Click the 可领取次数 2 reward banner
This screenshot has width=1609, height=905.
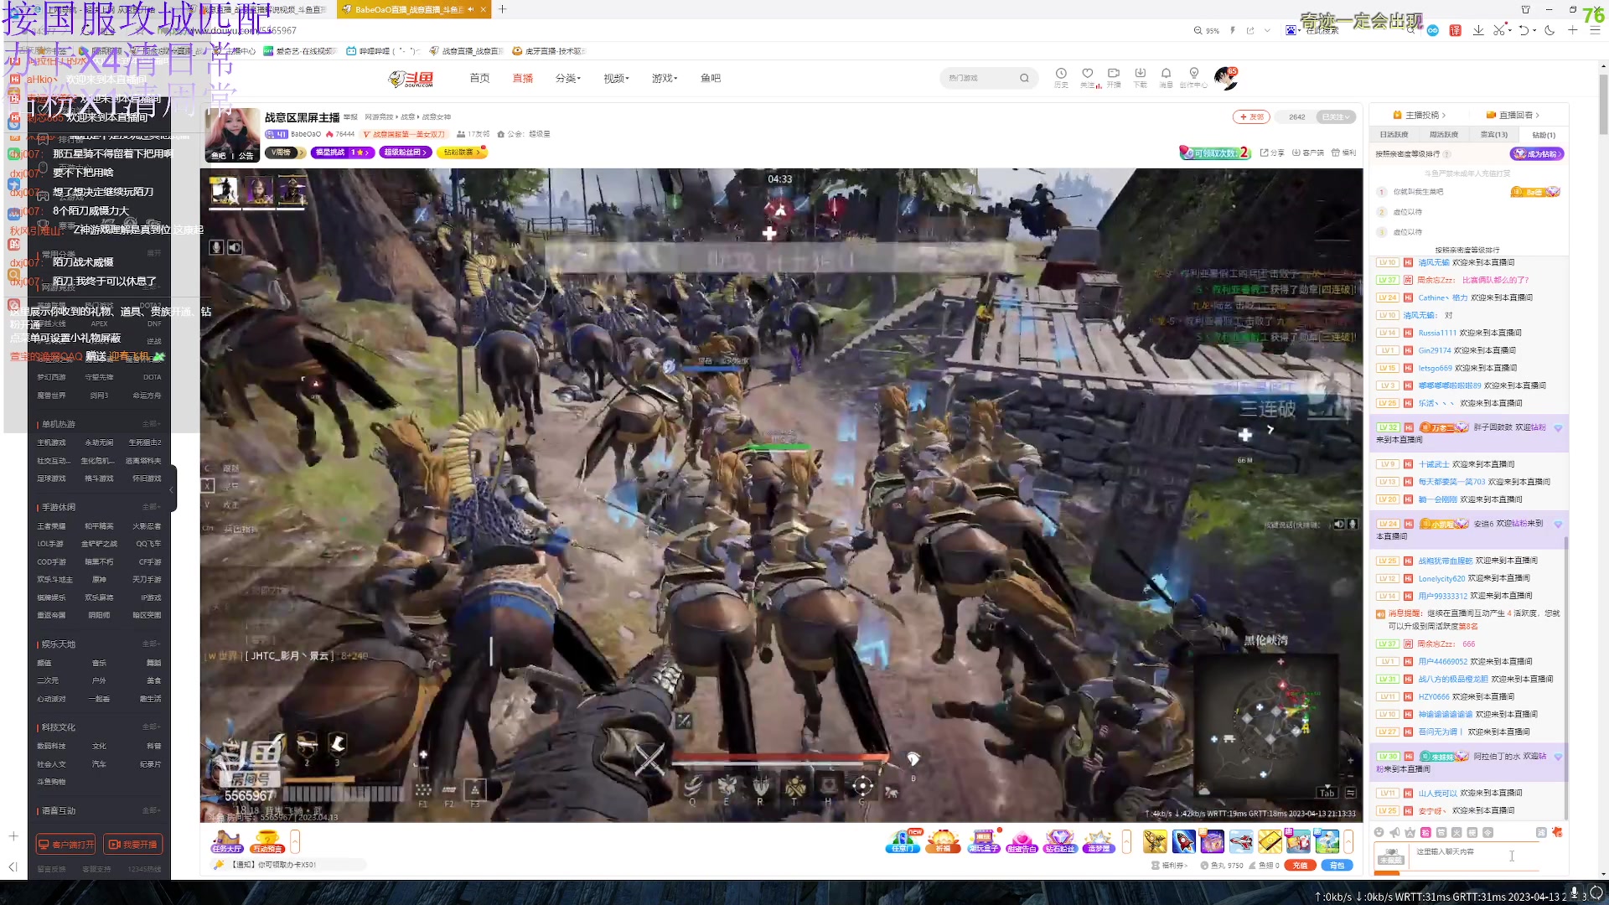(1215, 153)
